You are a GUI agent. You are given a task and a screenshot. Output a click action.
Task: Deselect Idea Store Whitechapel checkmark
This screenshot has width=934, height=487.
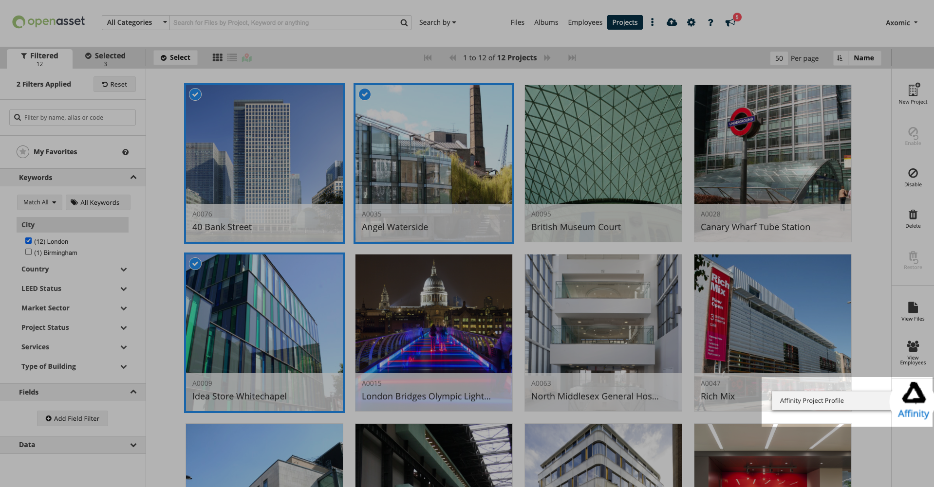(195, 264)
